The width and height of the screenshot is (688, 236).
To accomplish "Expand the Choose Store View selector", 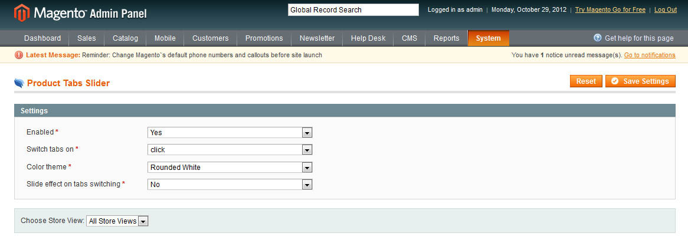I will (x=117, y=221).
